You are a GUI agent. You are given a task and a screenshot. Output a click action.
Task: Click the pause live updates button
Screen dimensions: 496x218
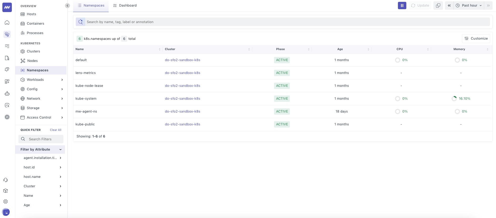(x=402, y=6)
